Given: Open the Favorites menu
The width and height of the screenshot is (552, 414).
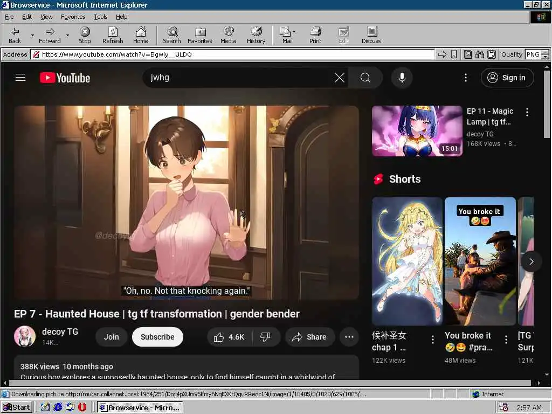Looking at the screenshot, I should point(73,17).
